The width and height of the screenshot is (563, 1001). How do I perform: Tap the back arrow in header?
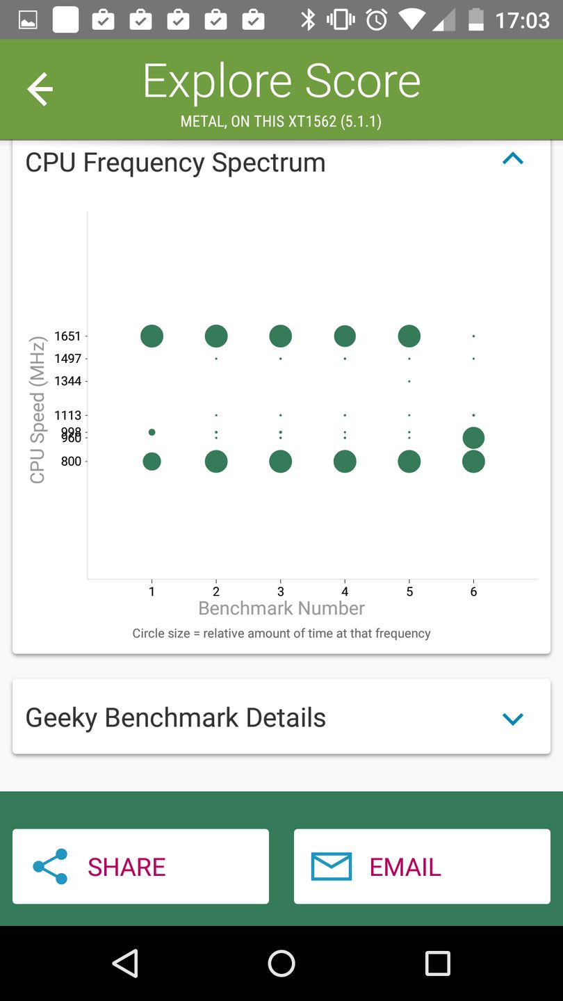point(40,89)
